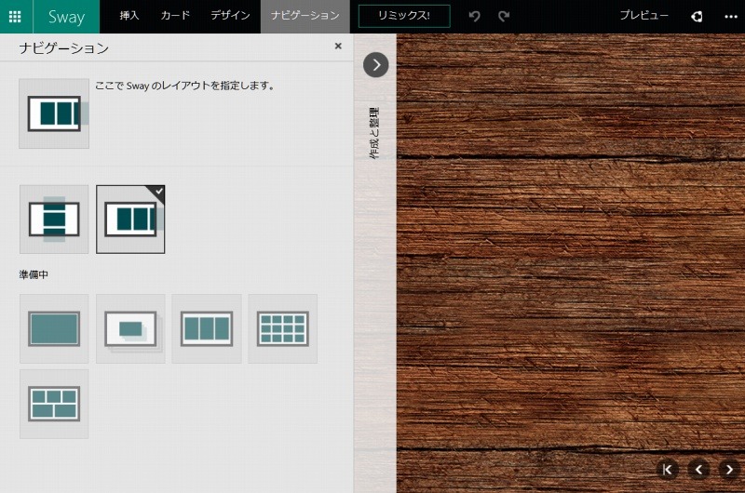Open プレビュー mode
Screen dimensions: 745x493
[x=643, y=16]
